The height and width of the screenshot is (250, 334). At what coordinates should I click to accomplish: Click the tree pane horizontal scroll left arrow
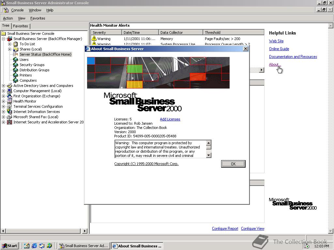pyautogui.click(x=3, y=231)
